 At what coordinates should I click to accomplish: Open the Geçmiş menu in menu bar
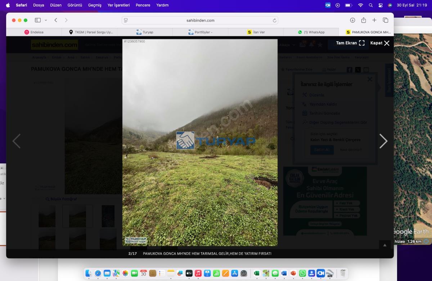pyautogui.click(x=95, y=5)
